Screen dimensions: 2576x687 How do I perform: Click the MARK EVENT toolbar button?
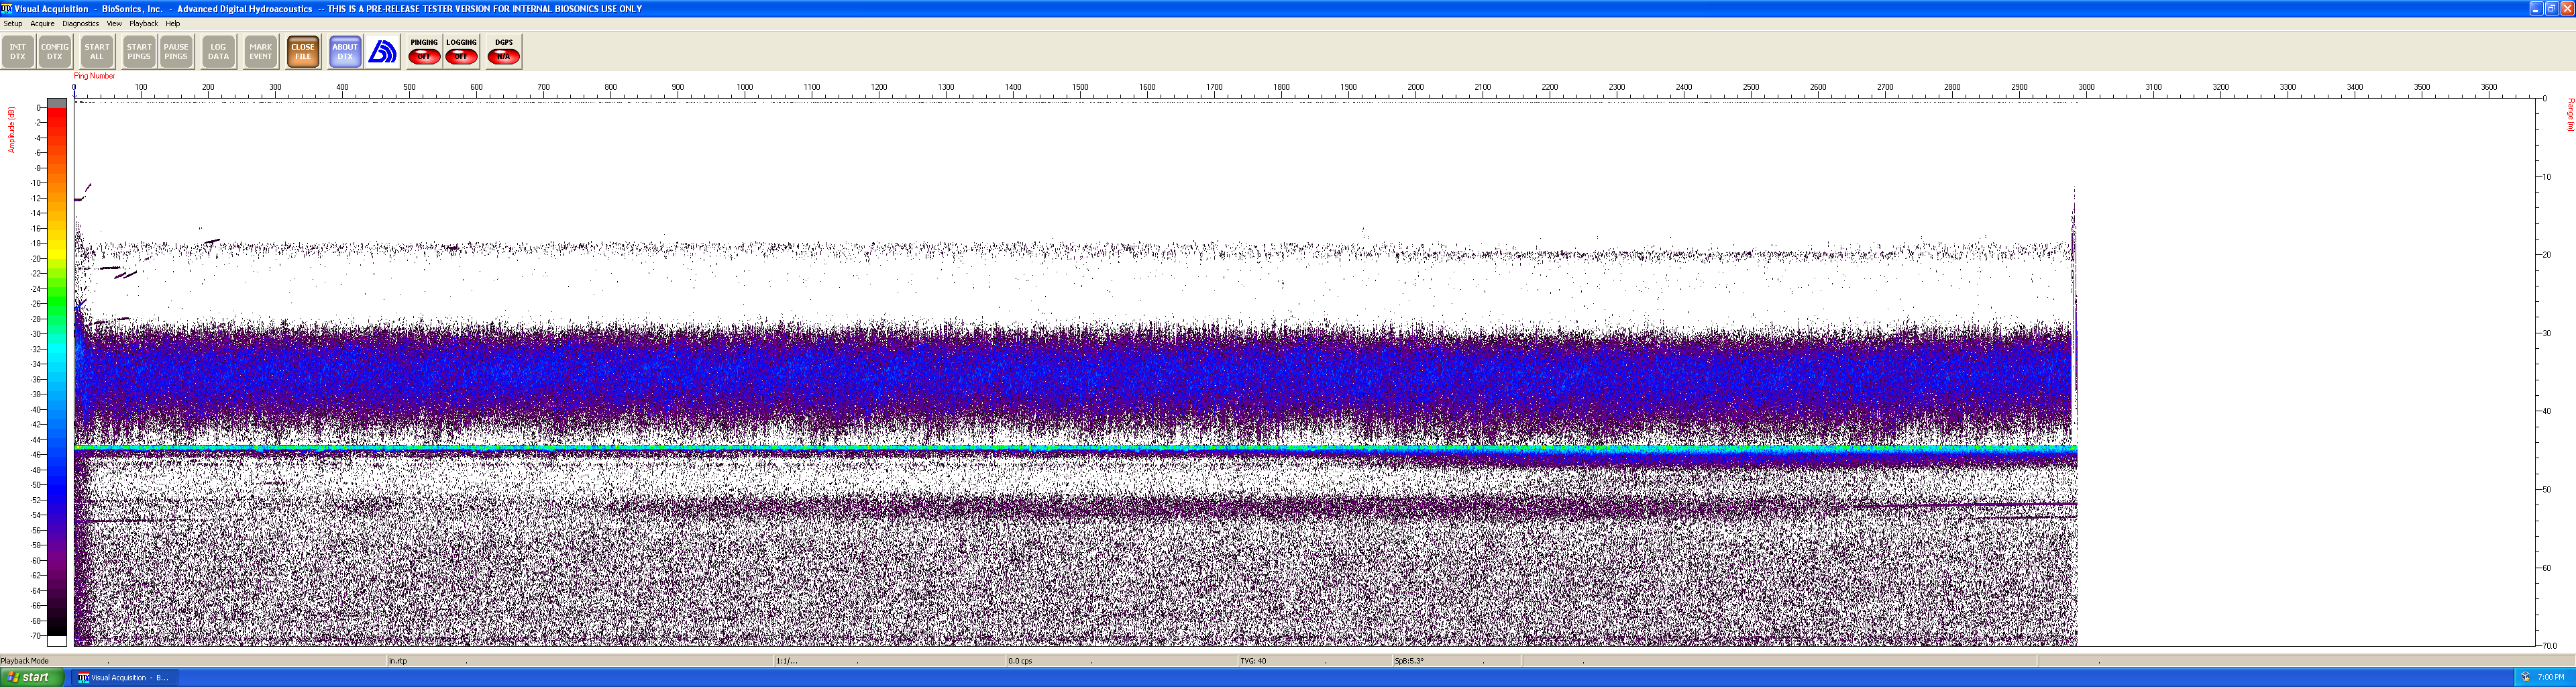point(260,52)
